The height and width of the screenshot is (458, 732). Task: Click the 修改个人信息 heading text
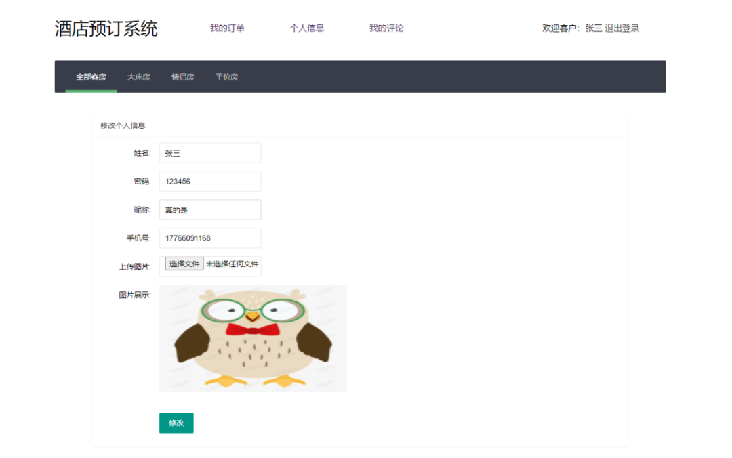click(123, 125)
